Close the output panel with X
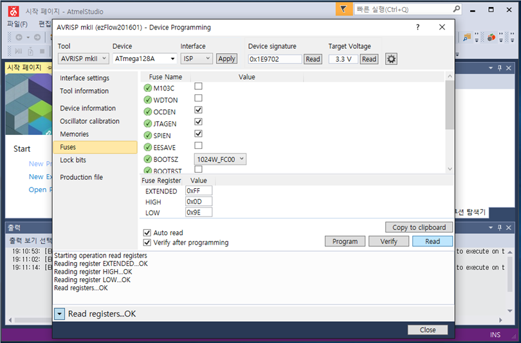 tap(508, 227)
